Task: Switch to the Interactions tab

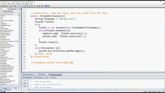Action: coord(53,78)
